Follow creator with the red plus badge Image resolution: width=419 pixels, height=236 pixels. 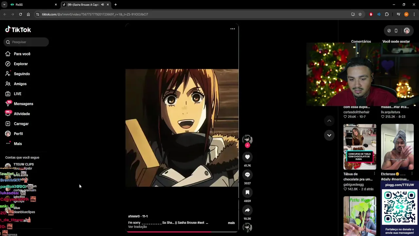247,145
